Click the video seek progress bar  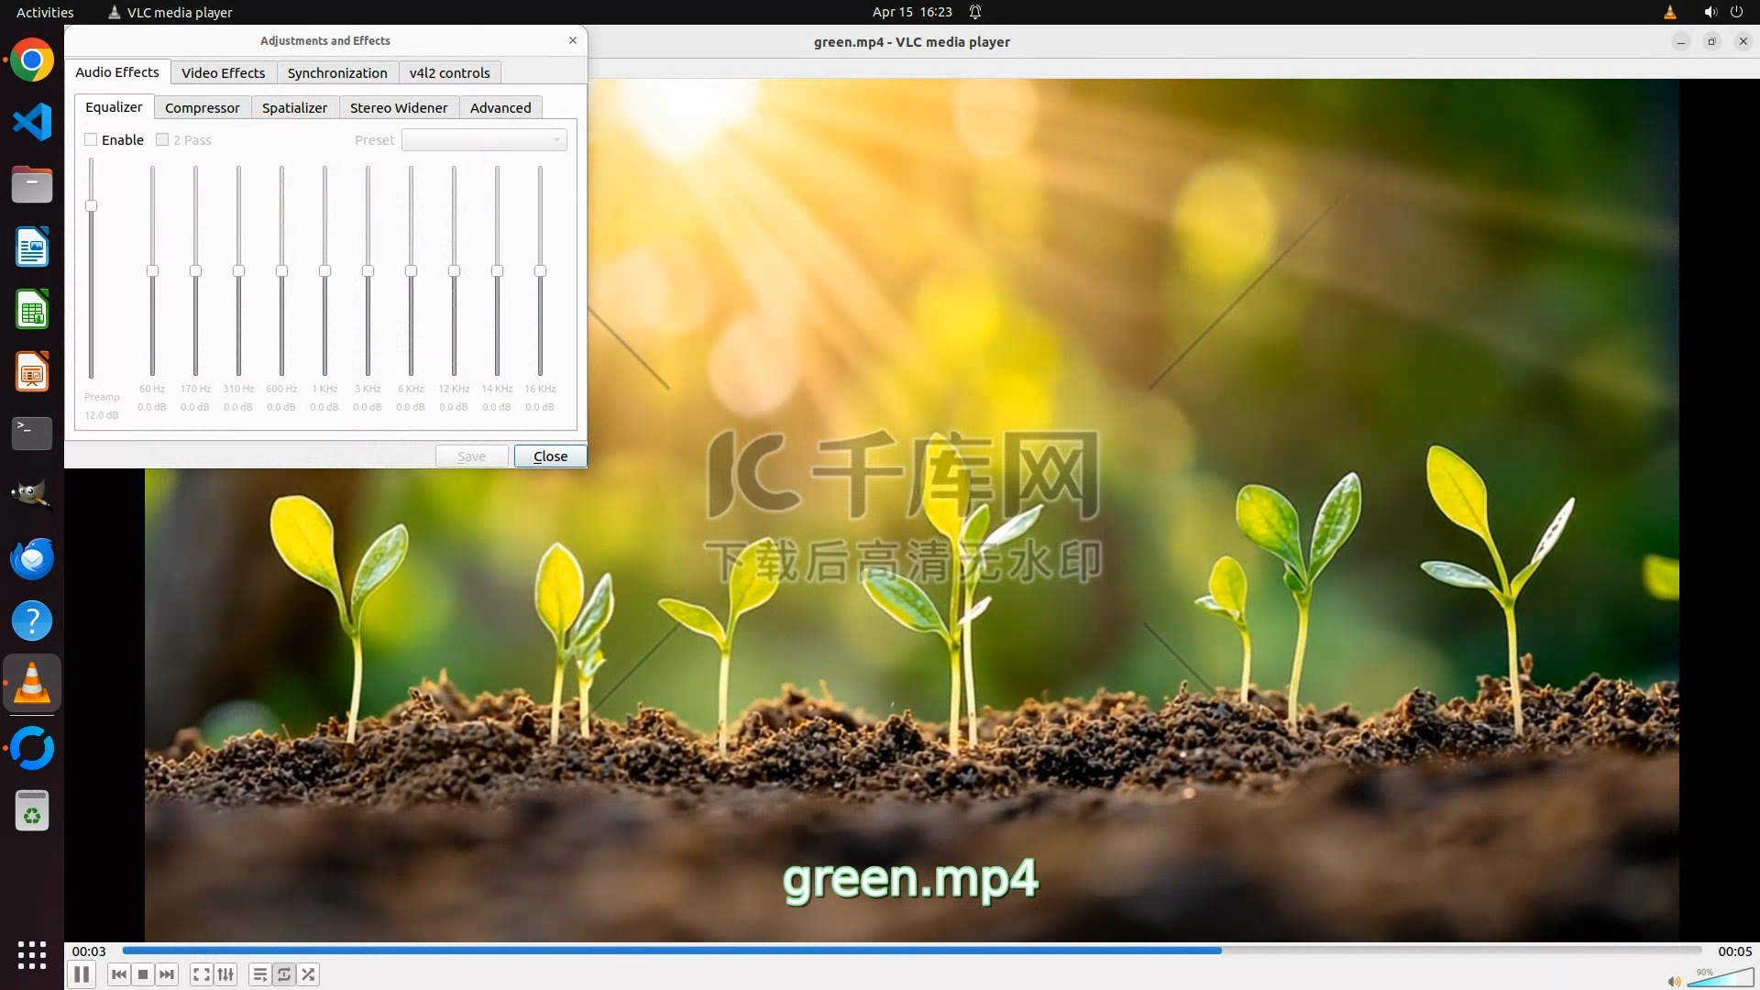click(x=911, y=951)
